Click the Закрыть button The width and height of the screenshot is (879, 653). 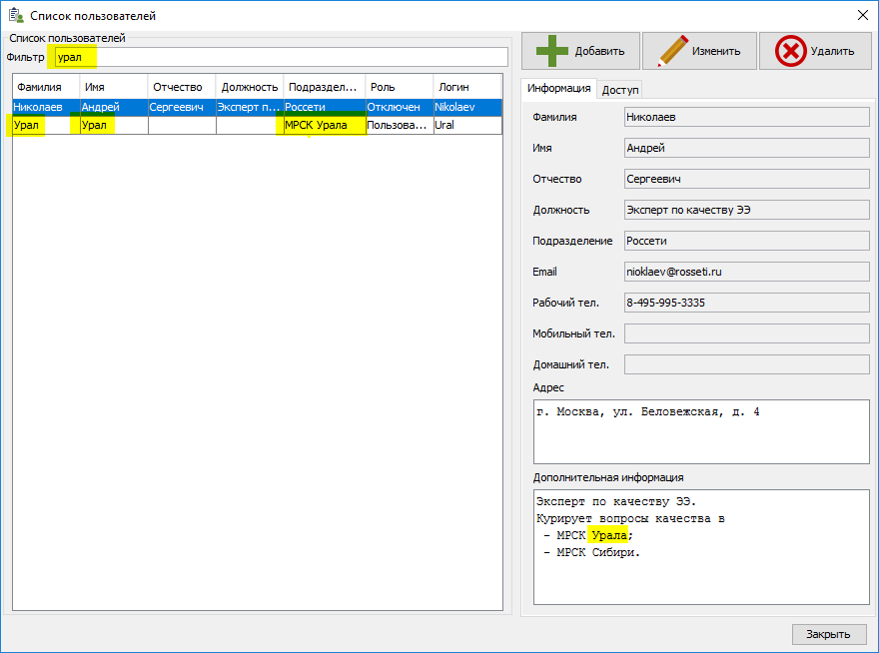(828, 634)
